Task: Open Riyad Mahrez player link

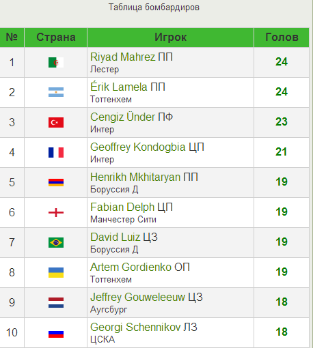Action: tap(122, 57)
